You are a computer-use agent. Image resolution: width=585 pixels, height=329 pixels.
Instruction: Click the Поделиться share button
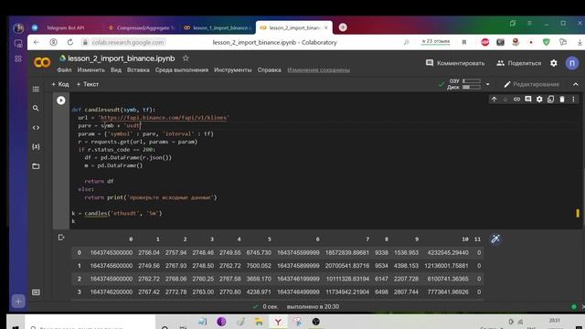518,63
